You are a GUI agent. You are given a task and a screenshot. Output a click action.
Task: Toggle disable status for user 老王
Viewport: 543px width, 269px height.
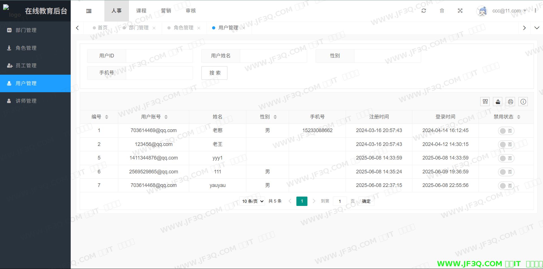click(x=506, y=145)
